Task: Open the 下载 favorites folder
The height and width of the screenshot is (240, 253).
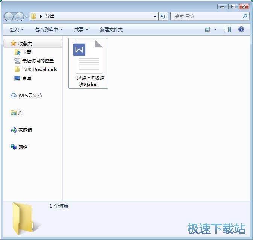Action: (x=27, y=52)
